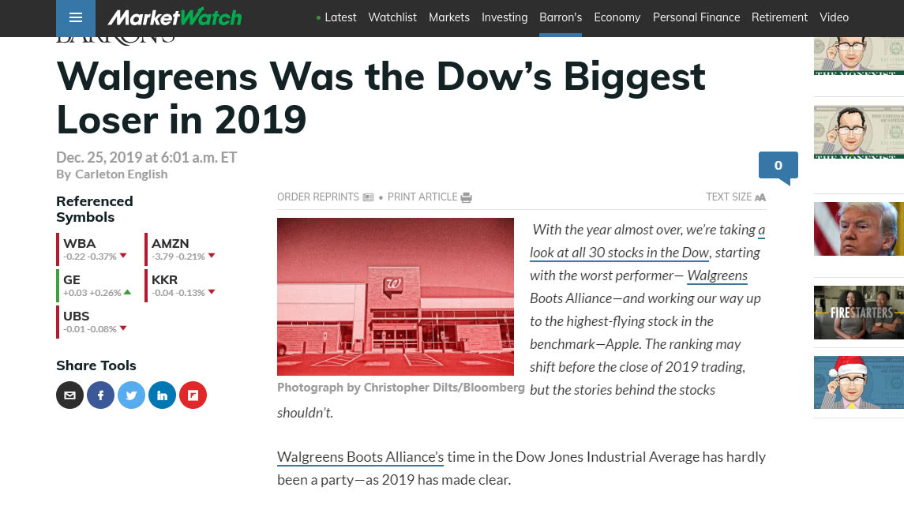Viewport: 904px width, 517px height.
Task: Open the Watchlist menu item
Action: click(392, 17)
